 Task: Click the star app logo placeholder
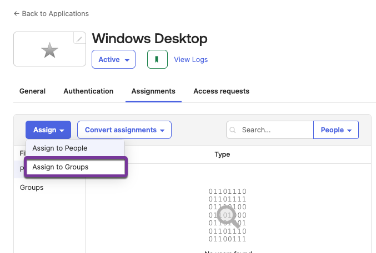[x=49, y=51]
